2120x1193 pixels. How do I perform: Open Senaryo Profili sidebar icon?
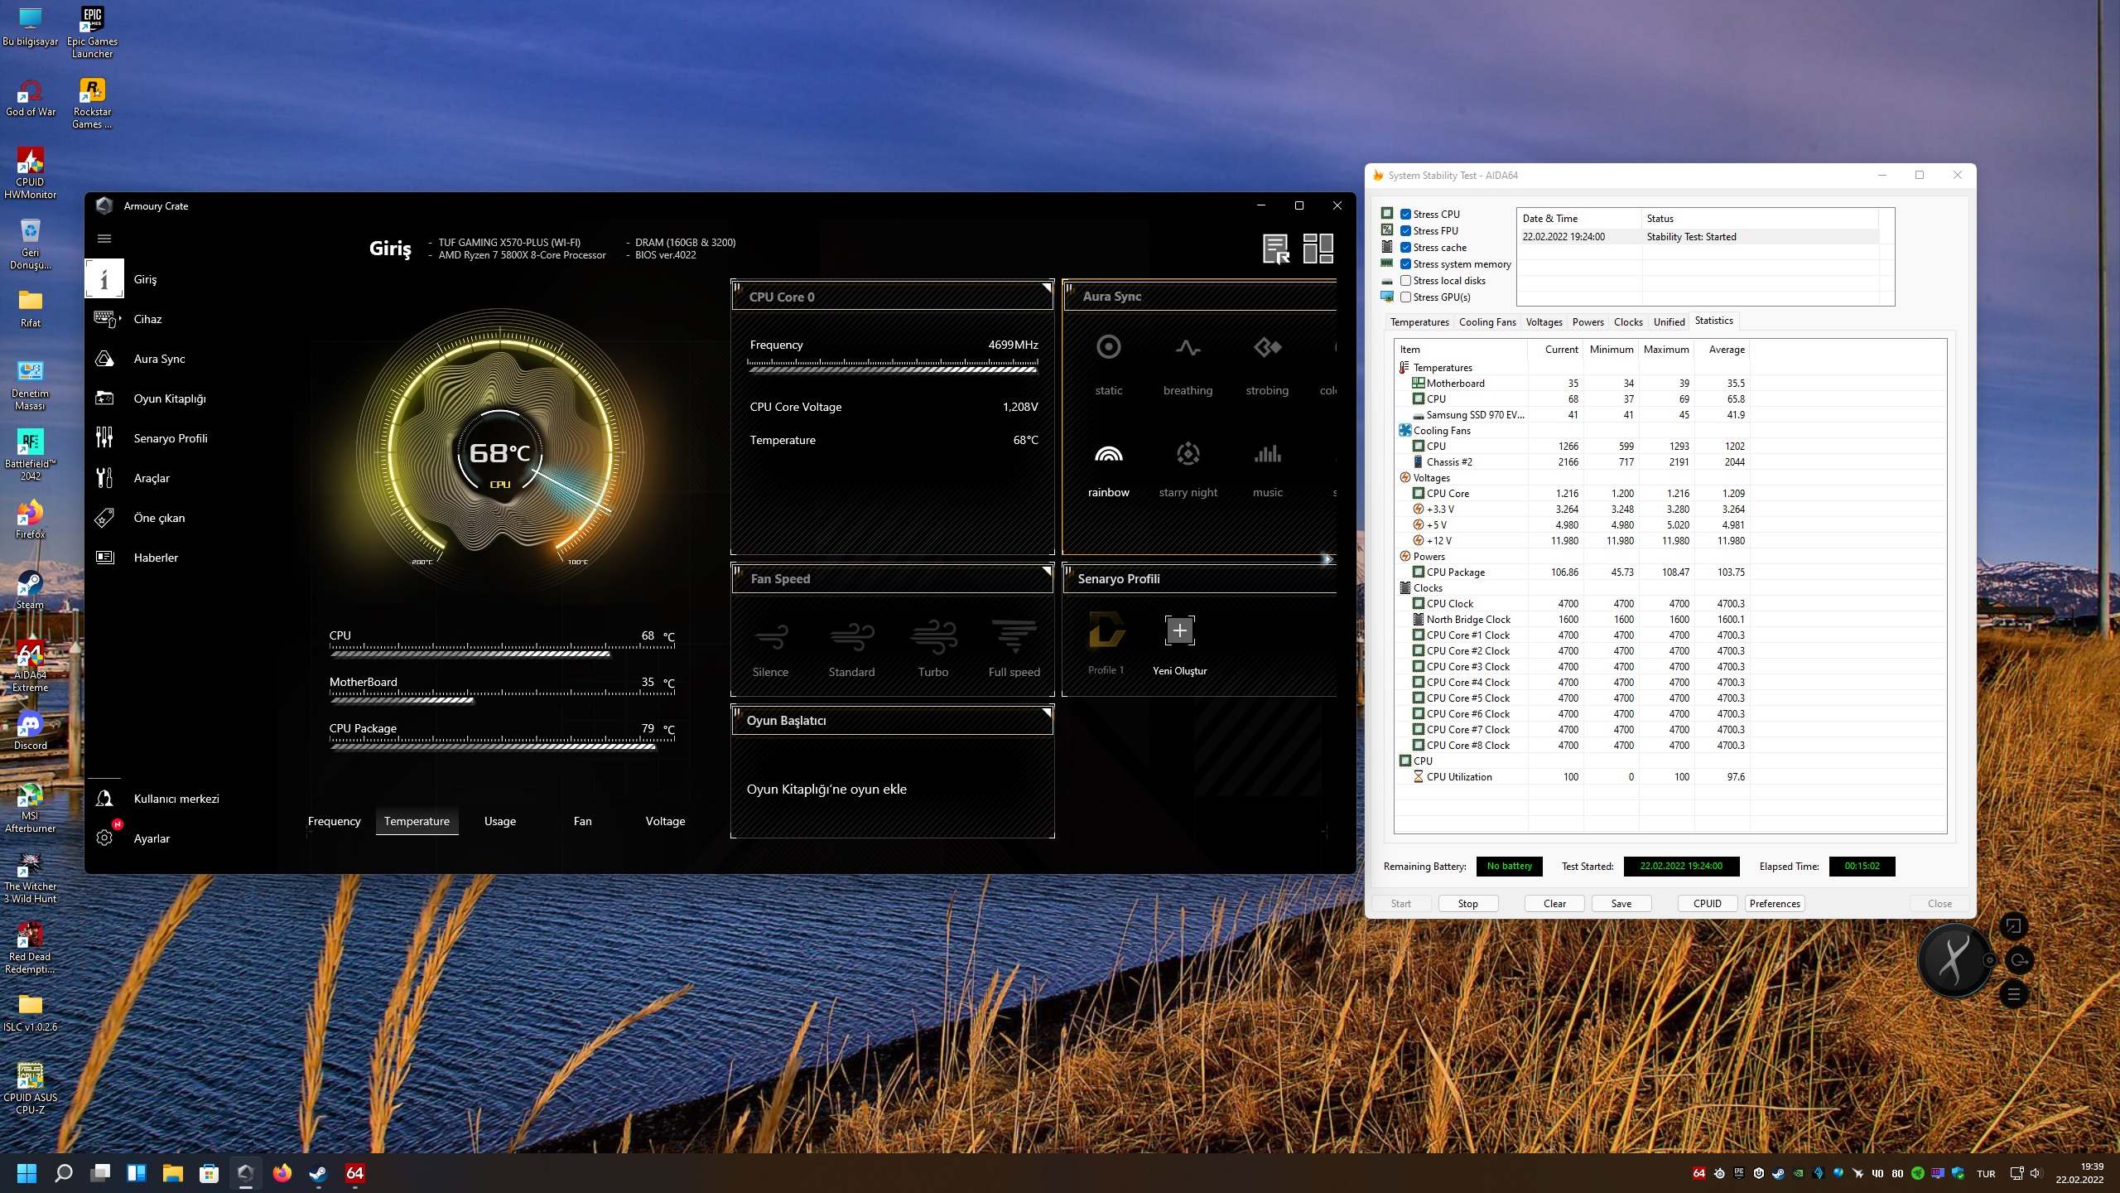(x=104, y=438)
